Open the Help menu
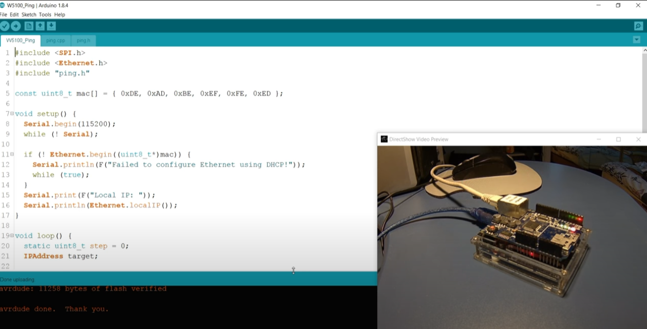Image resolution: width=647 pixels, height=329 pixels. (x=60, y=14)
